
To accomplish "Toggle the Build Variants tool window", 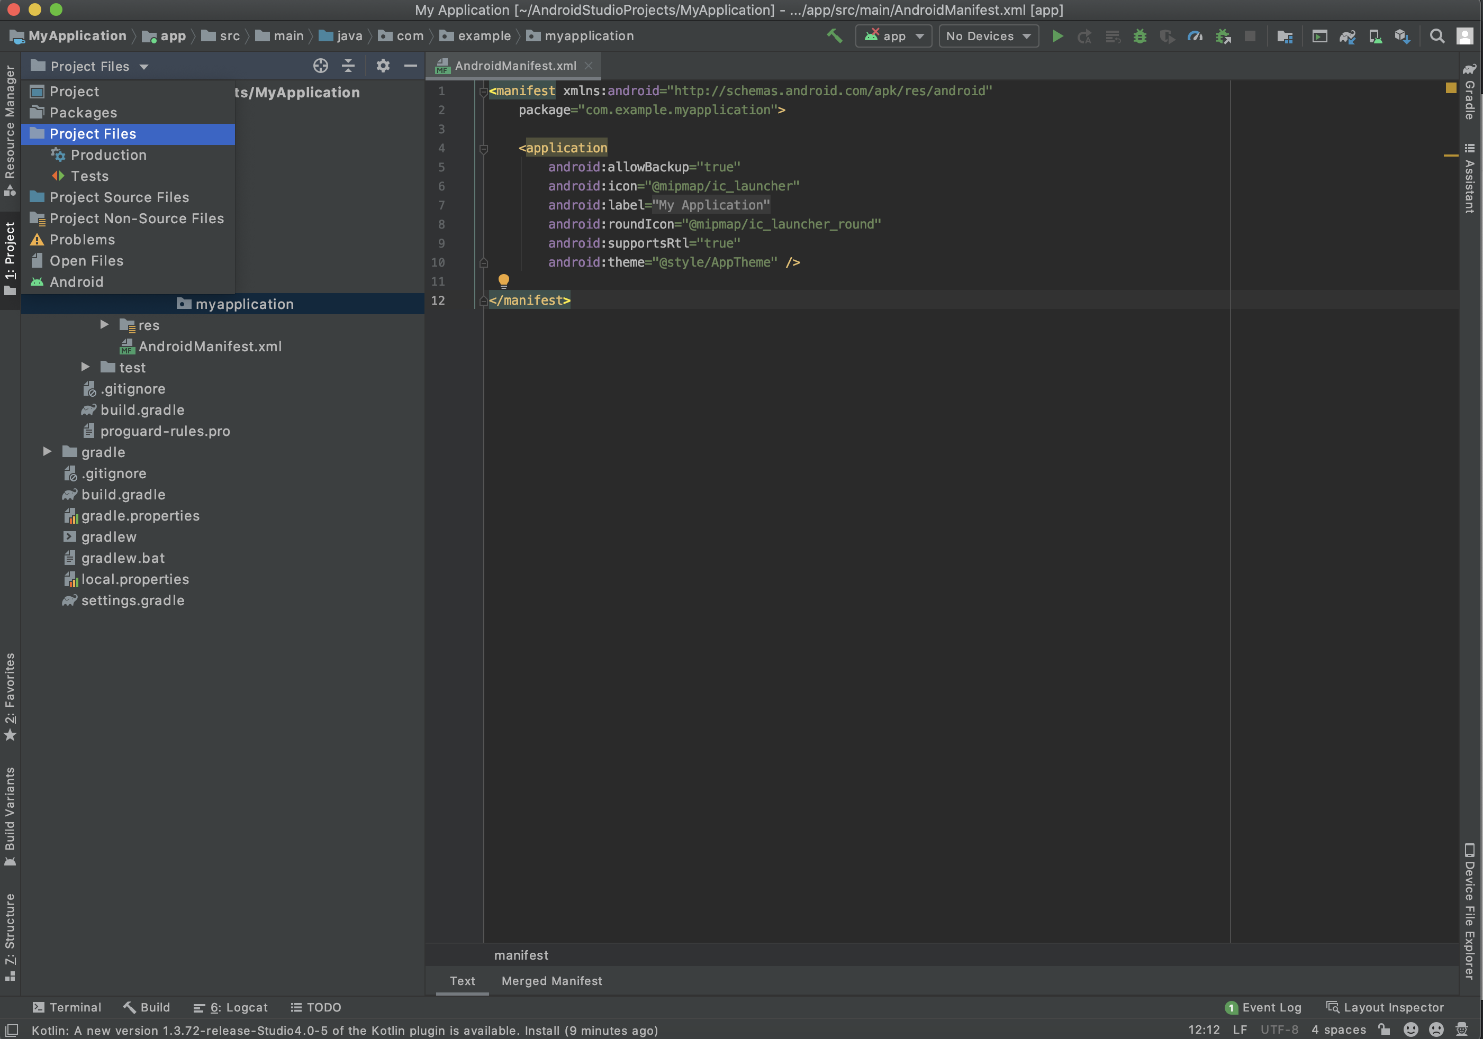I will point(10,816).
